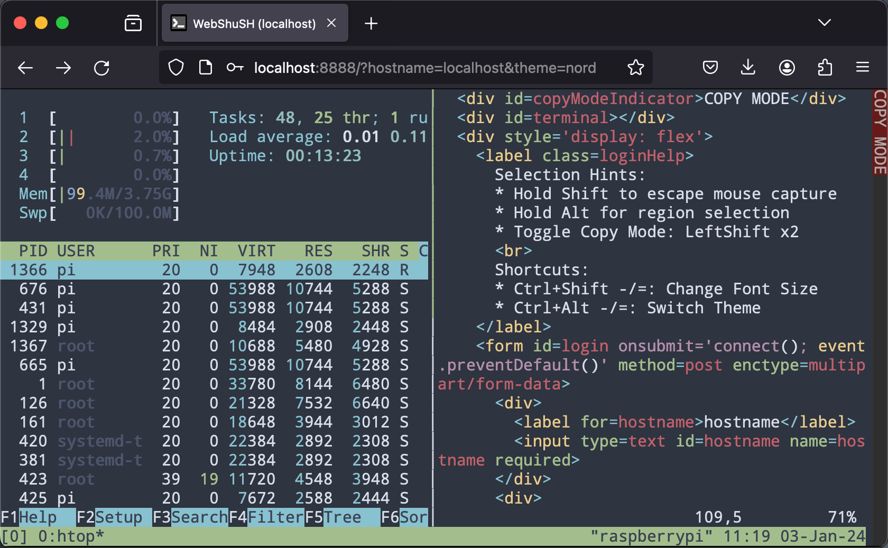Click CPU 2 usage meter

(99, 137)
